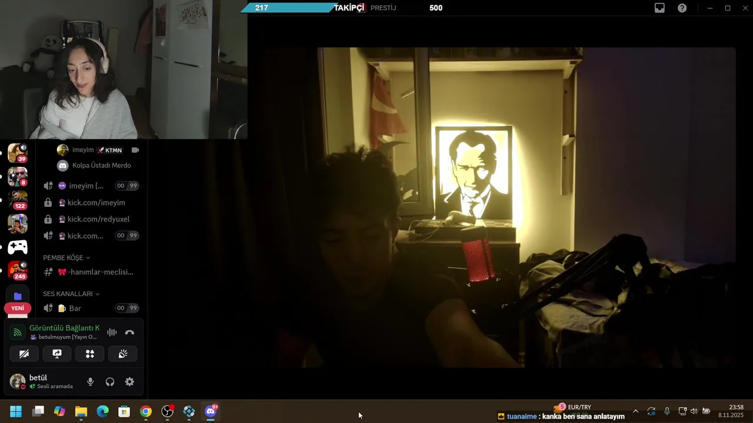Open locked channel kick.com/imeyim
Image resolution: width=753 pixels, height=423 pixels.
tap(91, 203)
